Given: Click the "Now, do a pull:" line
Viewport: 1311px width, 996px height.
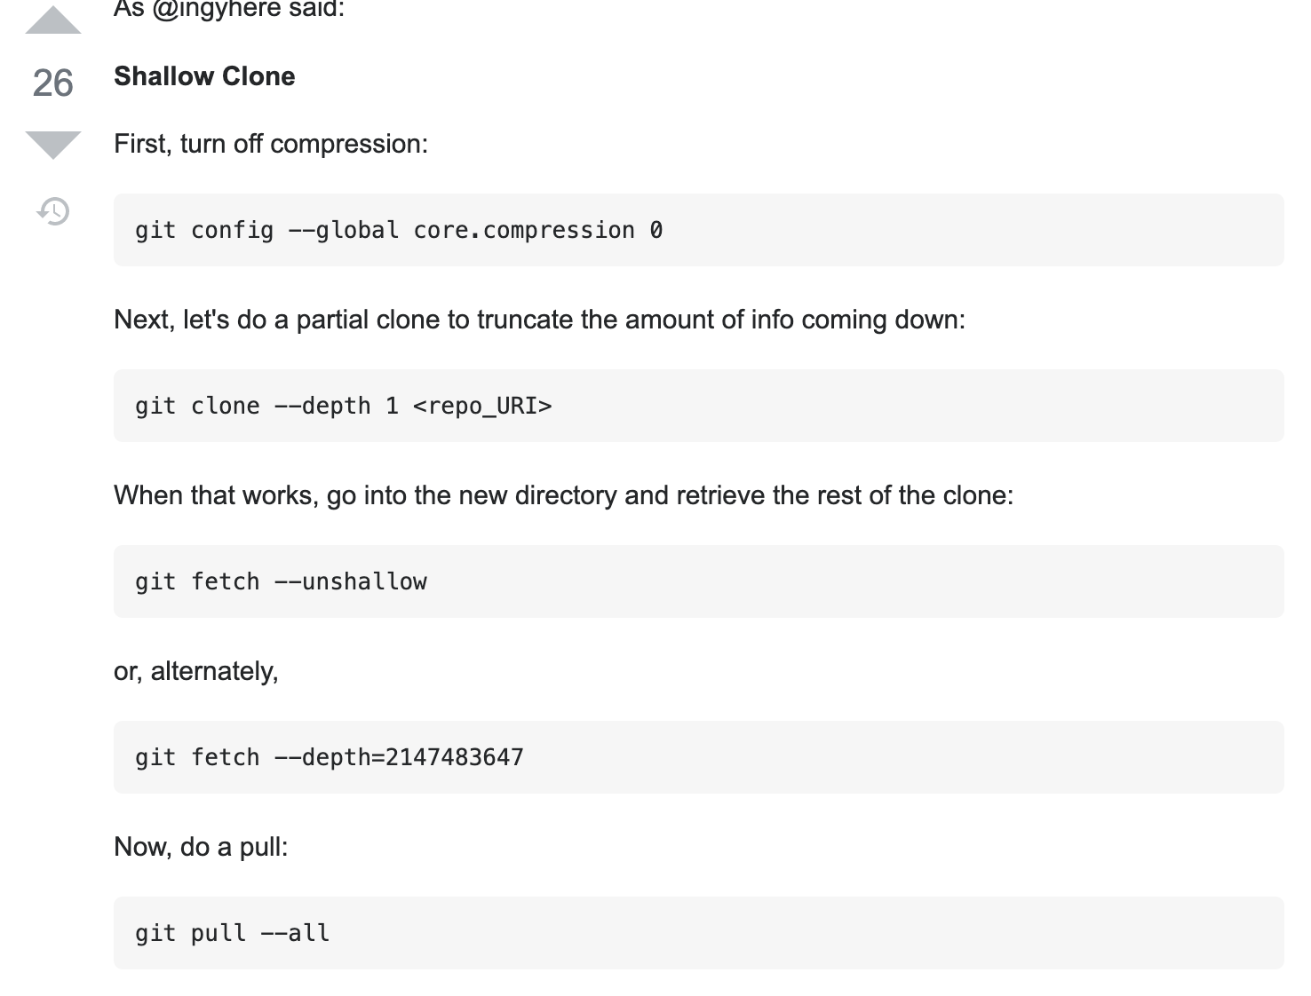Looking at the screenshot, I should (x=201, y=847).
